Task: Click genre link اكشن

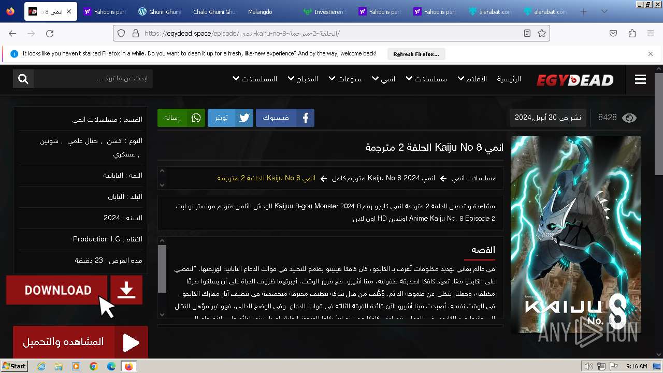Action: 114,141
